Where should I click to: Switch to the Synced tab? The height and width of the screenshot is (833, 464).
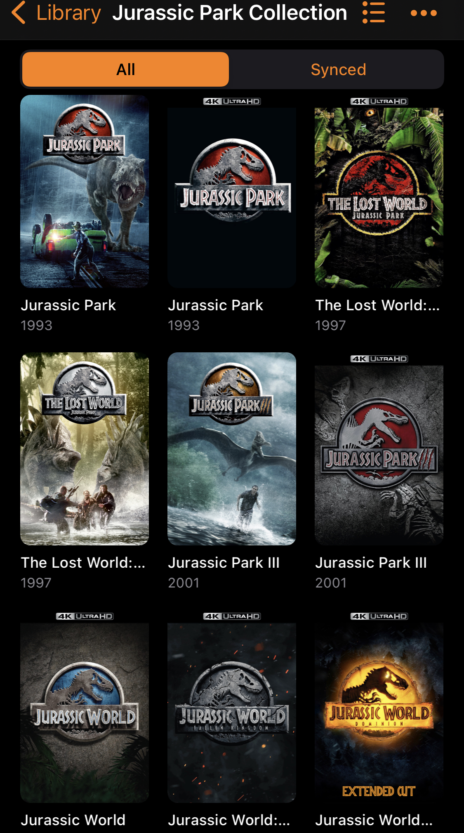(x=338, y=69)
